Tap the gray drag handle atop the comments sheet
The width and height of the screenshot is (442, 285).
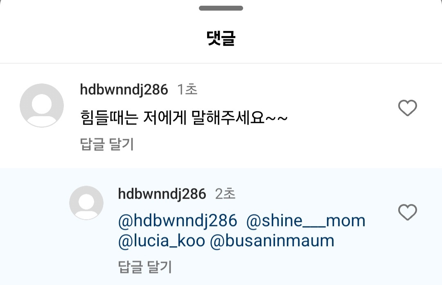pyautogui.click(x=221, y=8)
